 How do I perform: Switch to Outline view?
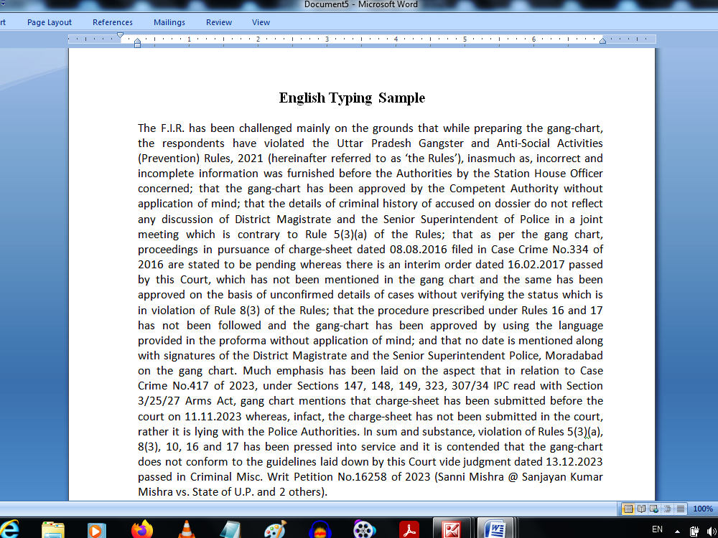[x=668, y=509]
